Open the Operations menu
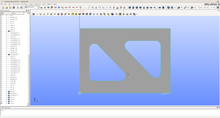Viewport: 220px width, 118px height. tap(24, 4)
